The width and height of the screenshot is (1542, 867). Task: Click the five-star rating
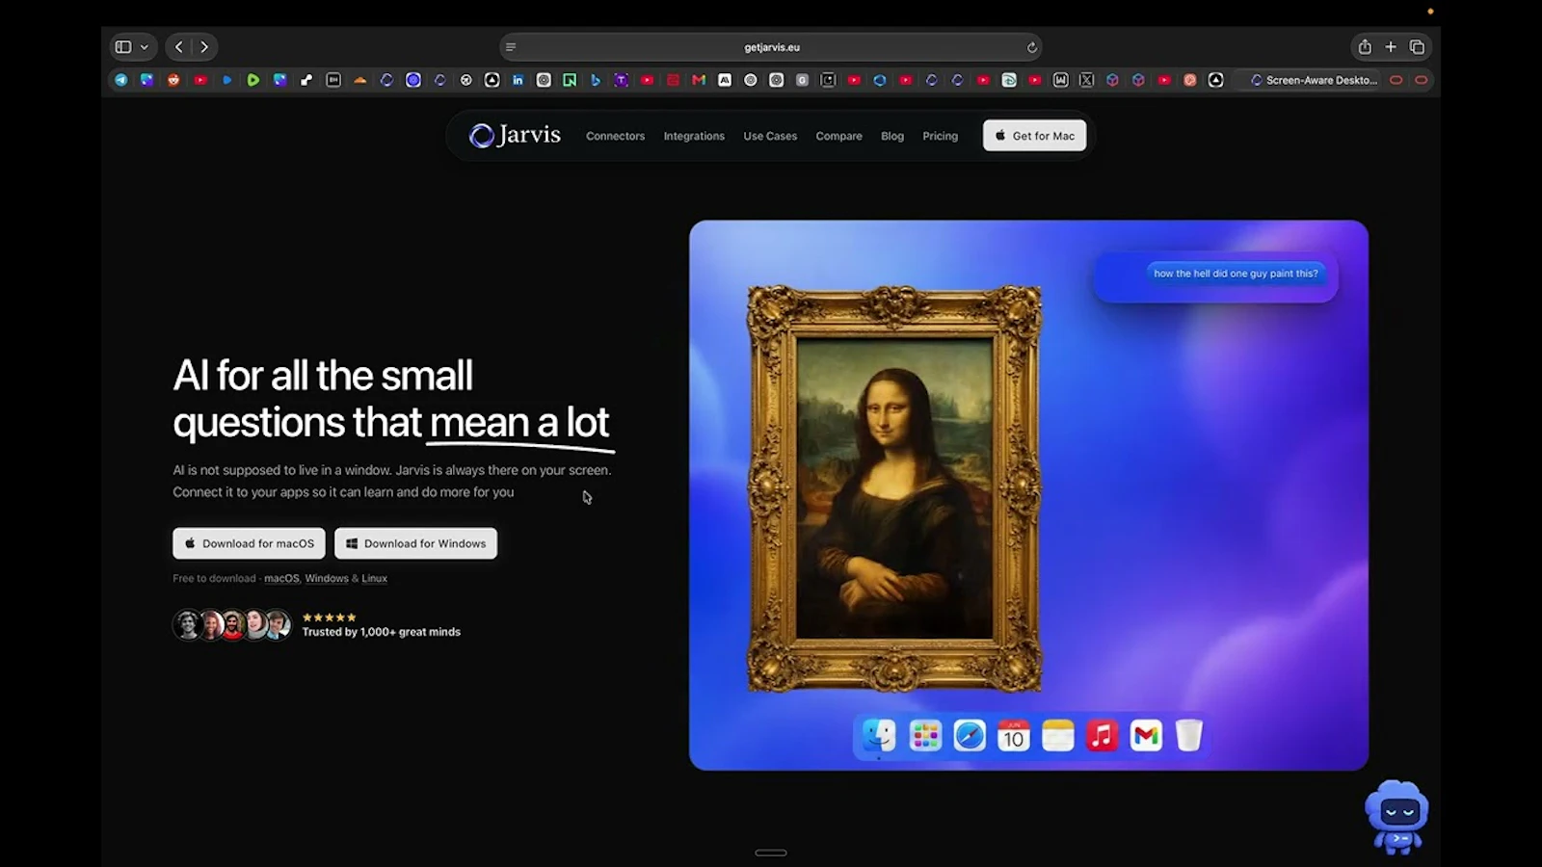pos(329,617)
